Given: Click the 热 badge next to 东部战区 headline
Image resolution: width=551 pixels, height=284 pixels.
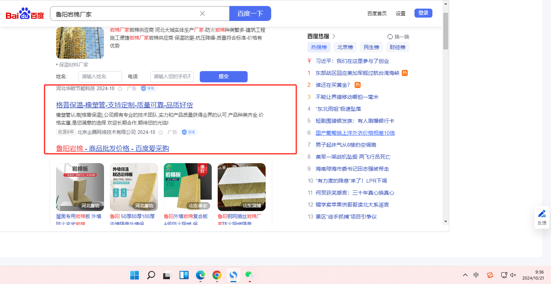Looking at the screenshot, I should click(405, 73).
